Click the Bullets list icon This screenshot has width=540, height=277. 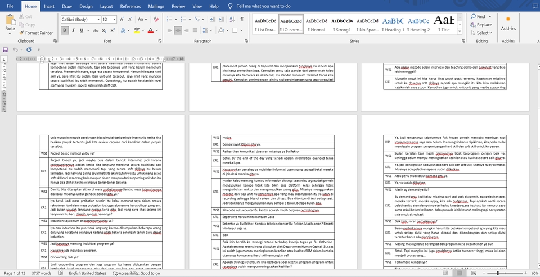[x=169, y=19]
